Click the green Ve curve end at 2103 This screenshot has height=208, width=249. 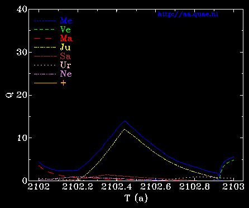point(233,160)
